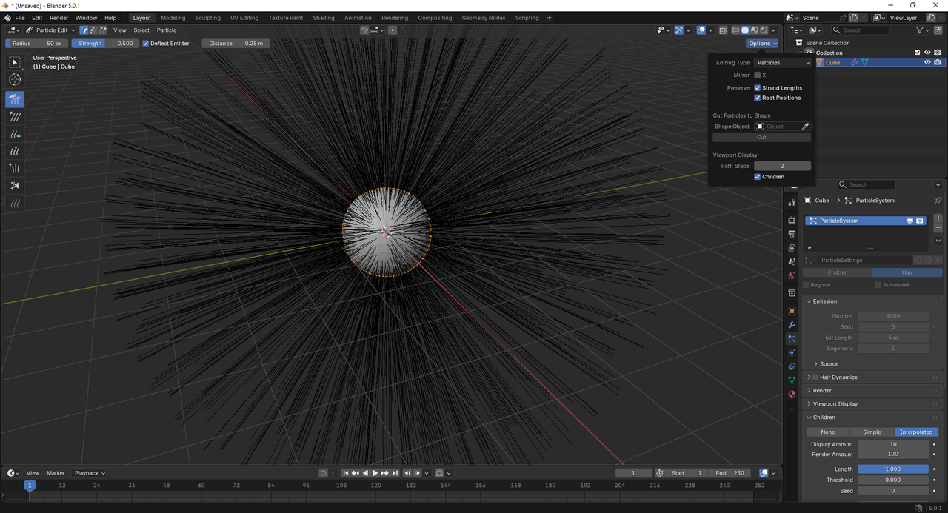Pick the Select Box tool

coord(15,63)
